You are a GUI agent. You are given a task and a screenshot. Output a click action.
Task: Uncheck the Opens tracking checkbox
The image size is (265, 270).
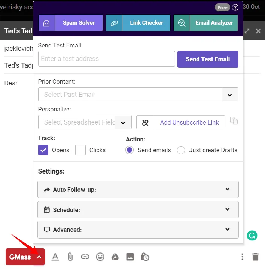[x=43, y=150]
